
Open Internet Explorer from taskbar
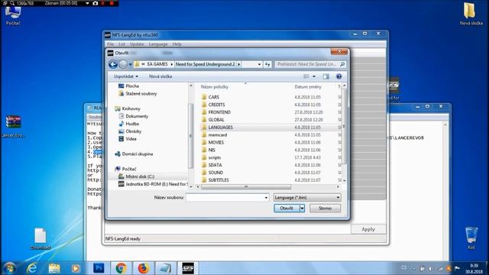tap(32, 268)
